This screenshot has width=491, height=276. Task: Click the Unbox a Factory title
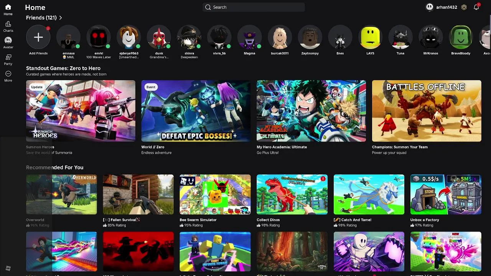425,220
